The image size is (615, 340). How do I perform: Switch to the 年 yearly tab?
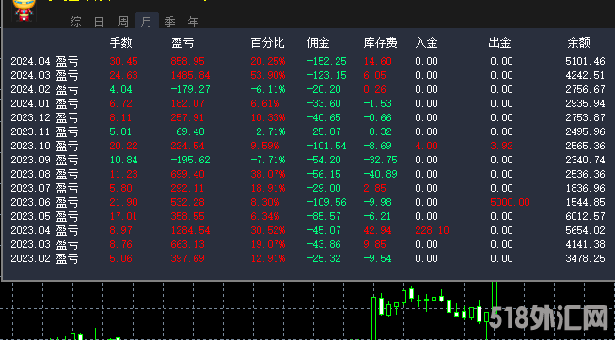[x=193, y=22]
